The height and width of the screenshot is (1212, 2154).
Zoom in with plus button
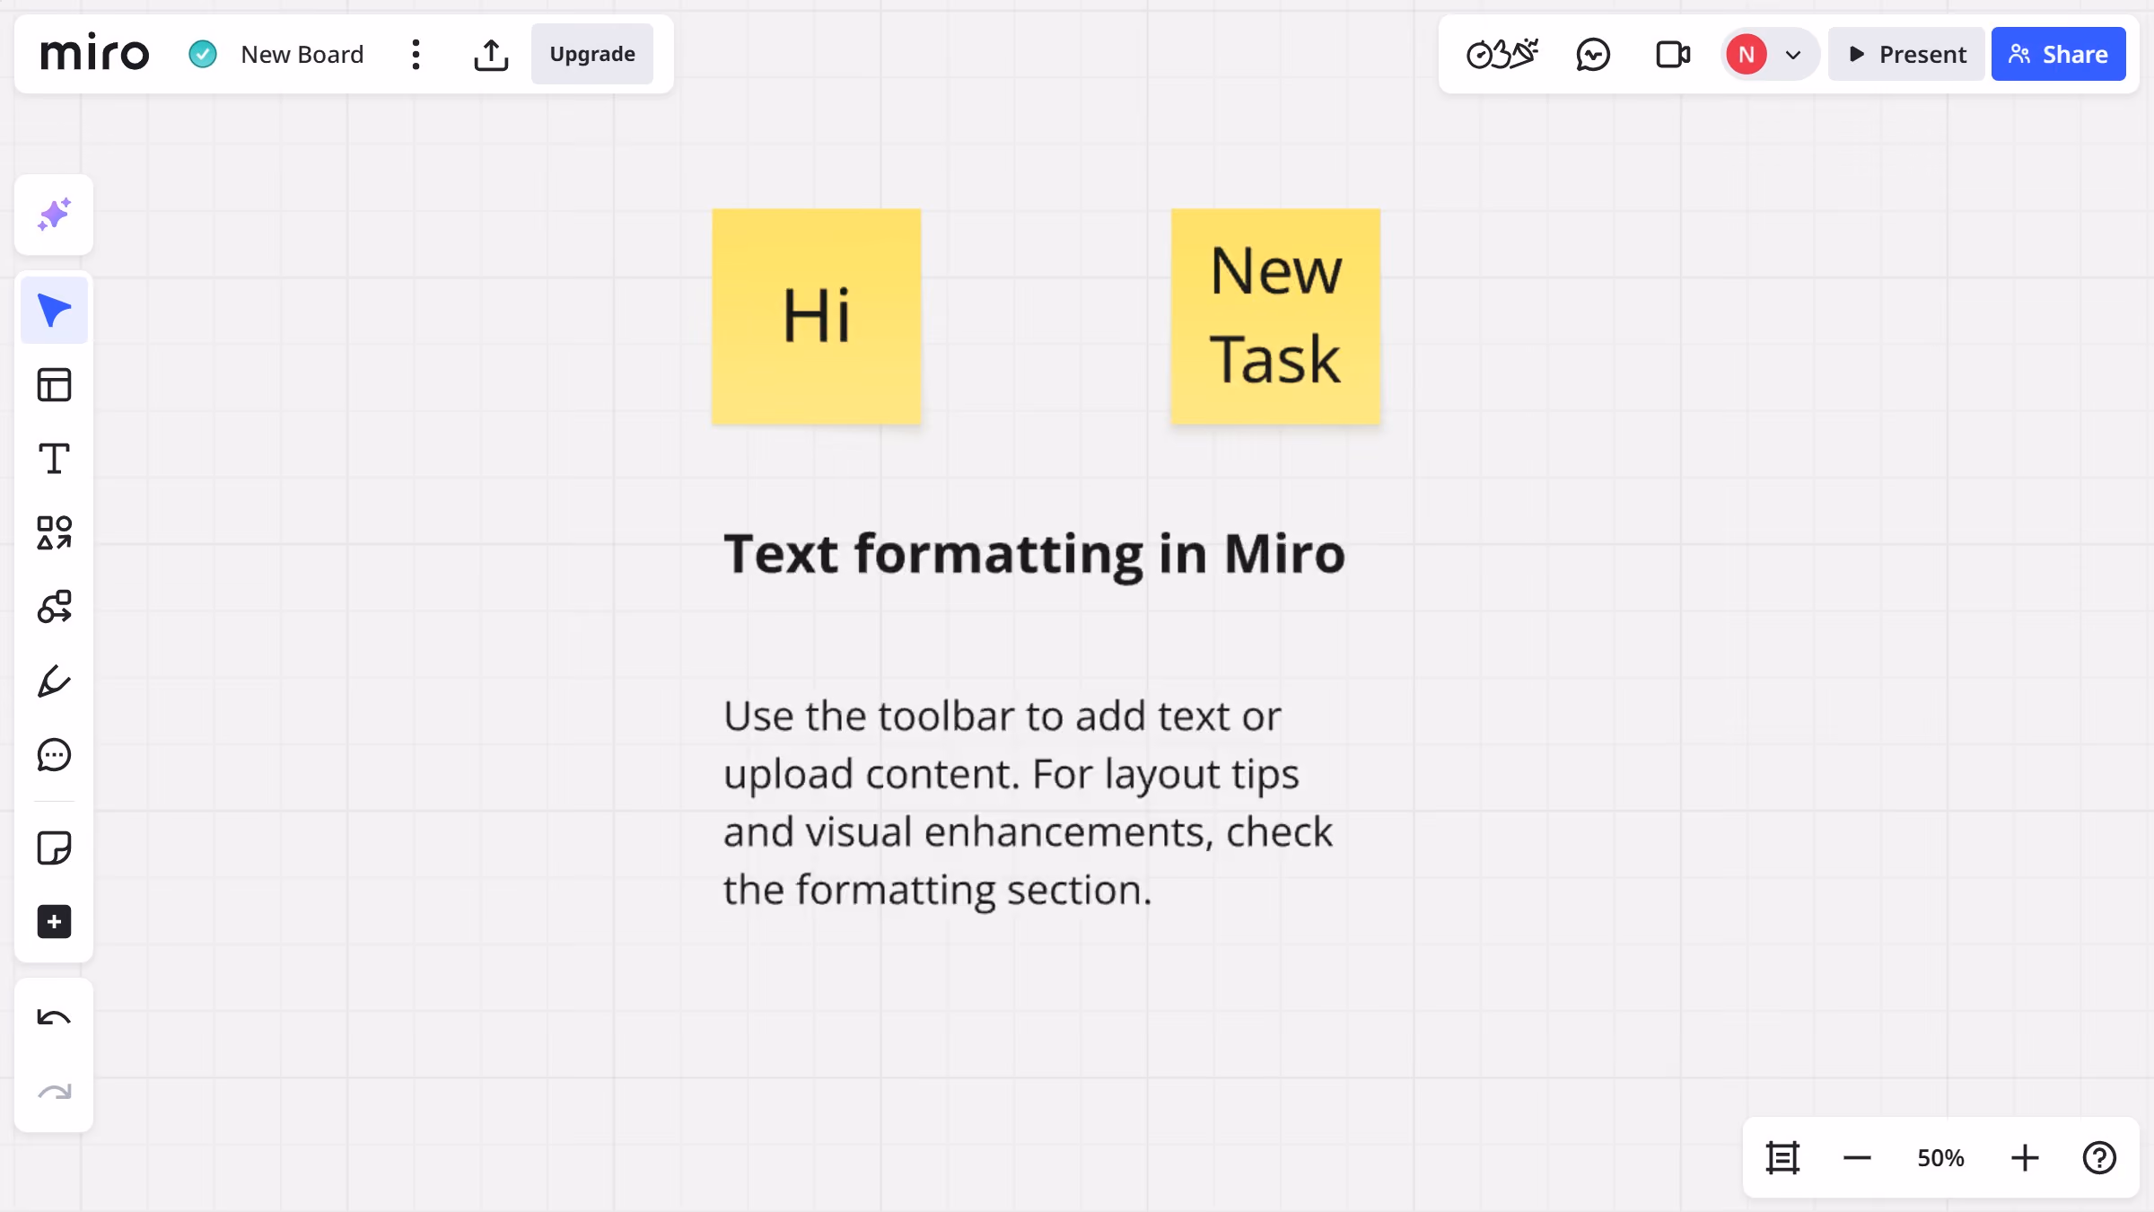tap(2025, 1158)
